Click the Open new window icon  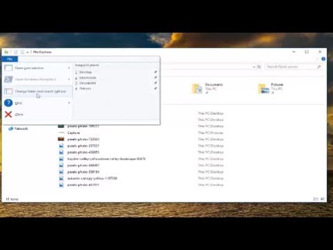(x=8, y=68)
